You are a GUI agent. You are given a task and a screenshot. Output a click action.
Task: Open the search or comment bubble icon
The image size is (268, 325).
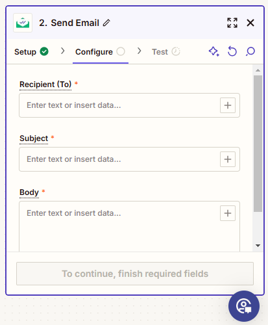pos(250,51)
